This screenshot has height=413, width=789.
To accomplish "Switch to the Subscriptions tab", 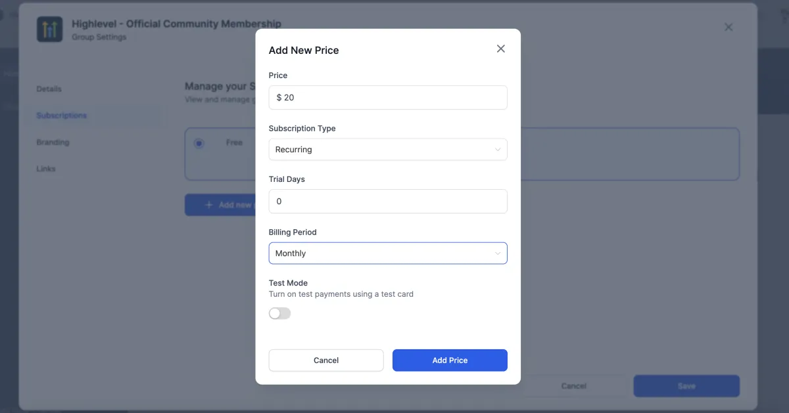I will click(62, 116).
